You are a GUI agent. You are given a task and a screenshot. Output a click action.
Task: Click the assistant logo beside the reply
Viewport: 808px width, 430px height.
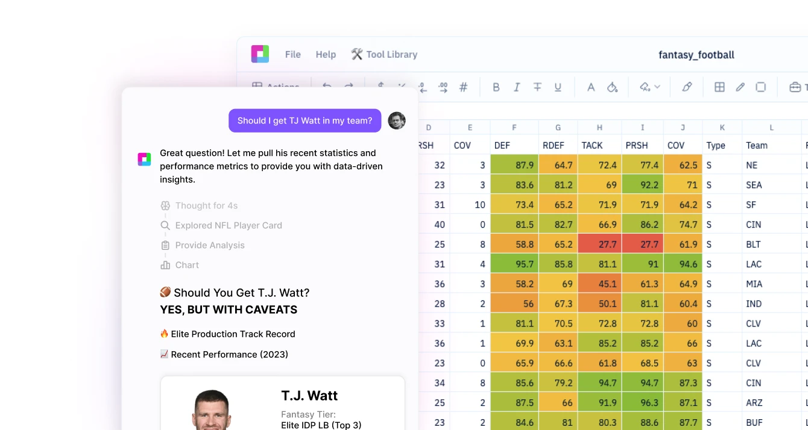[x=144, y=159]
